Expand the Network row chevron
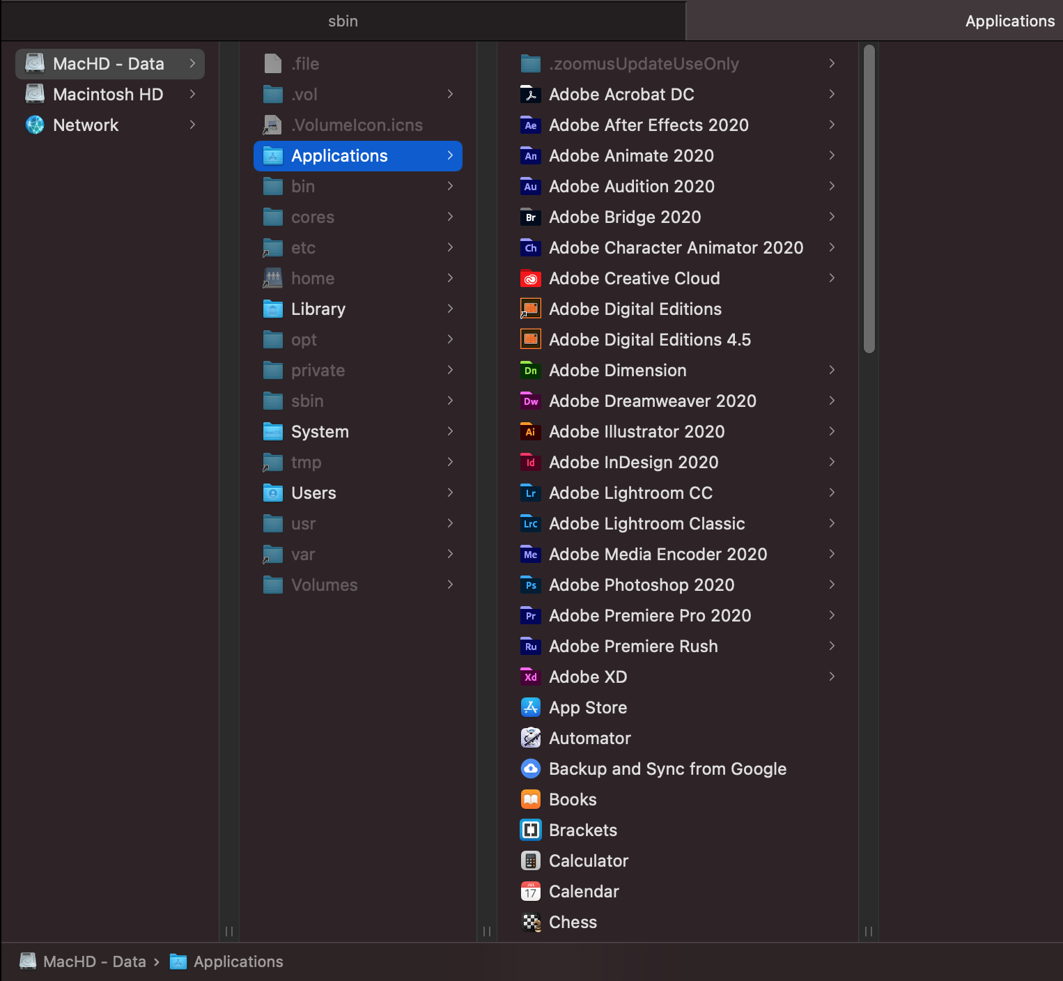 click(193, 125)
